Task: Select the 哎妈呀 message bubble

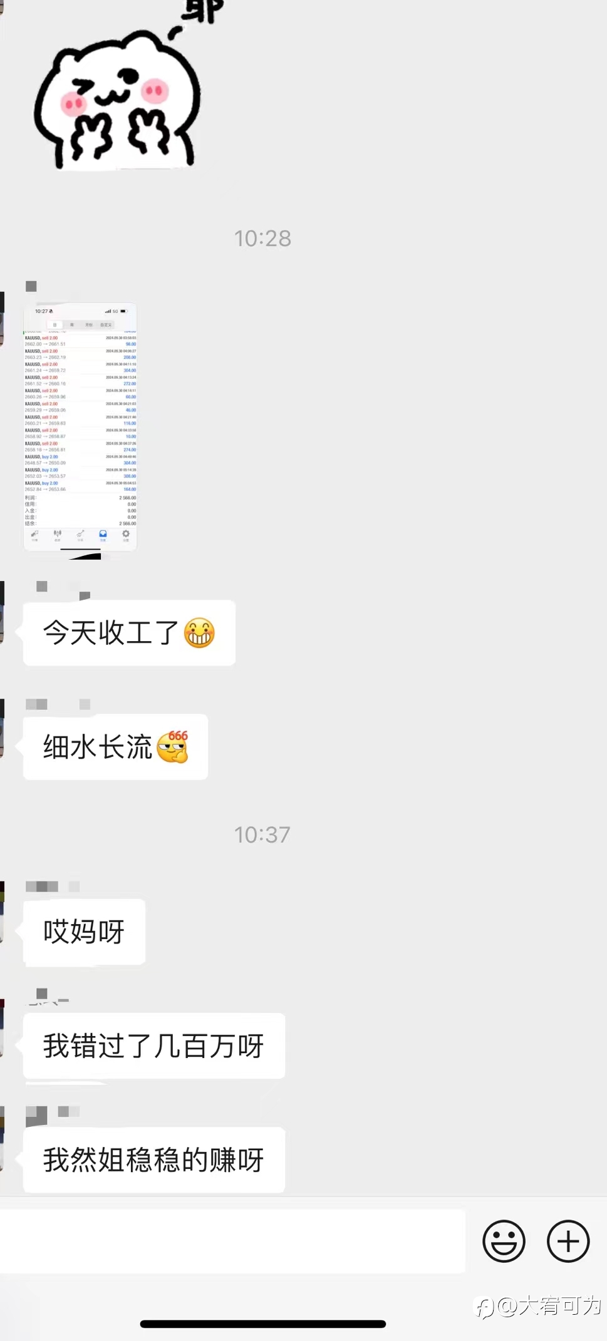Action: pos(84,932)
